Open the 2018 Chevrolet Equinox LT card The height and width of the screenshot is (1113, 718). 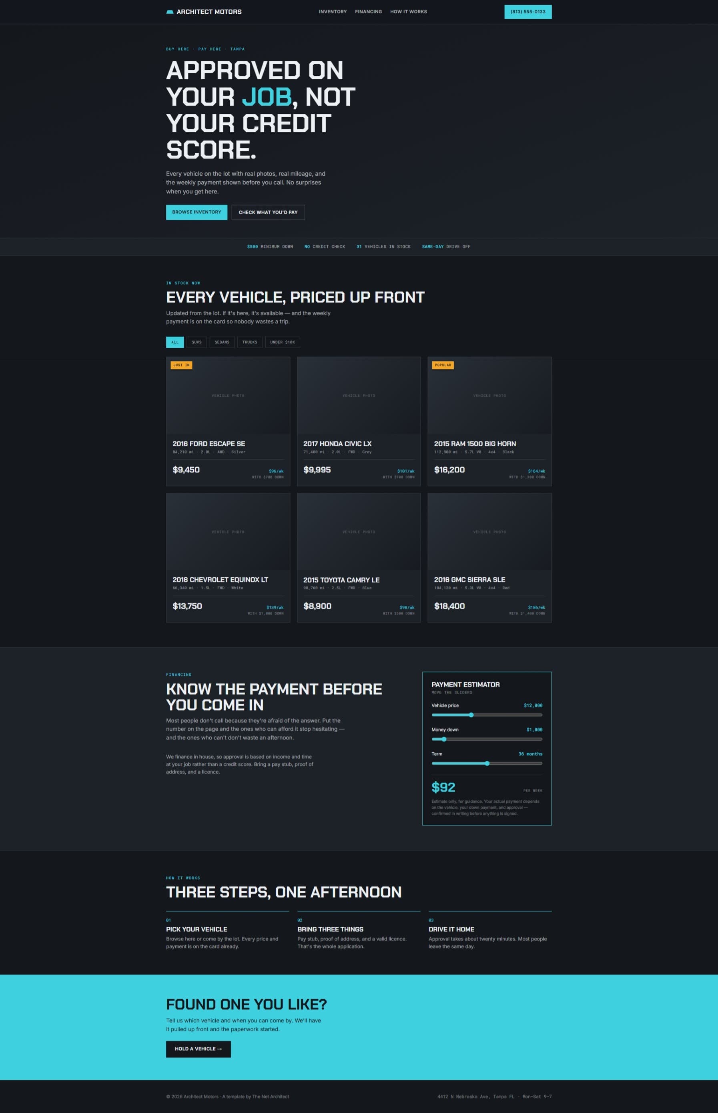(x=228, y=558)
